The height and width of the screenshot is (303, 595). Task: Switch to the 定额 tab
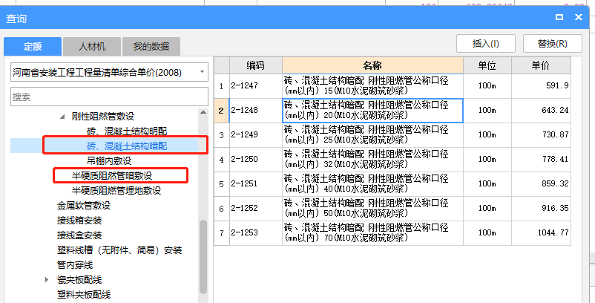(33, 47)
